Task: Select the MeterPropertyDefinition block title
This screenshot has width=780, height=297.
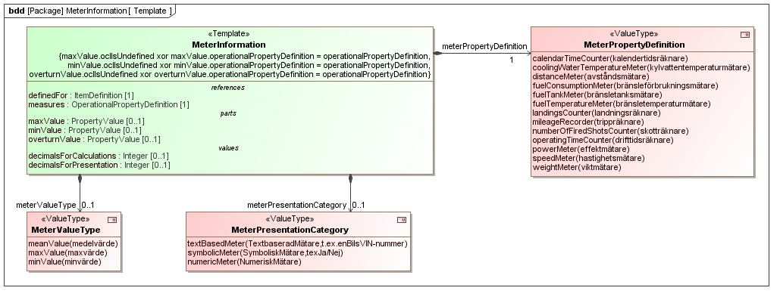Action: [634, 45]
